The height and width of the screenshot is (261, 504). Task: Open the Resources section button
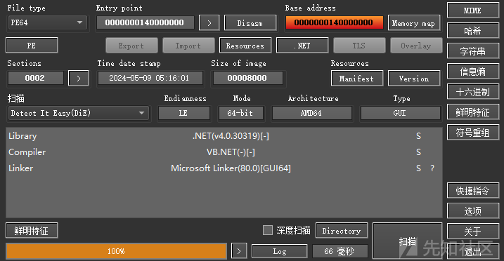245,46
